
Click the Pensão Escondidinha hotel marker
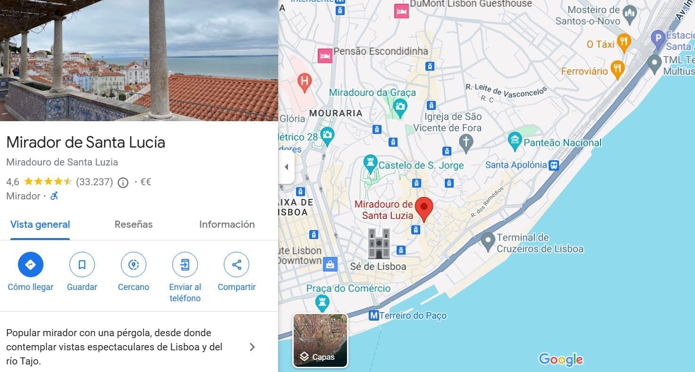(x=325, y=55)
